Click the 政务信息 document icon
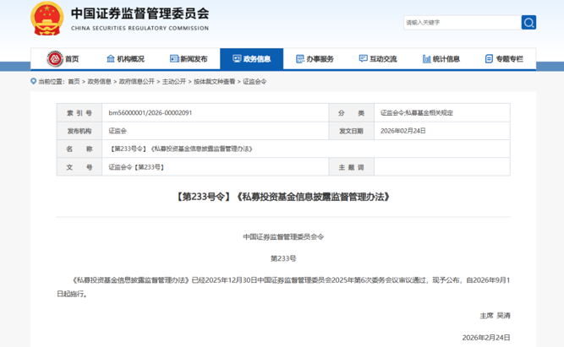 point(236,59)
